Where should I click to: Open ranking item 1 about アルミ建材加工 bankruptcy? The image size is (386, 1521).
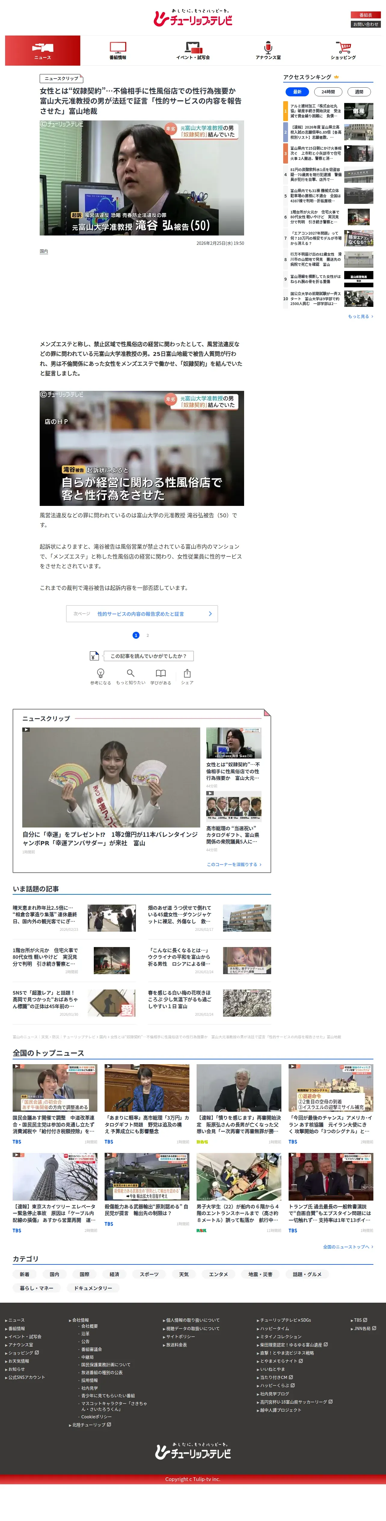point(328,111)
